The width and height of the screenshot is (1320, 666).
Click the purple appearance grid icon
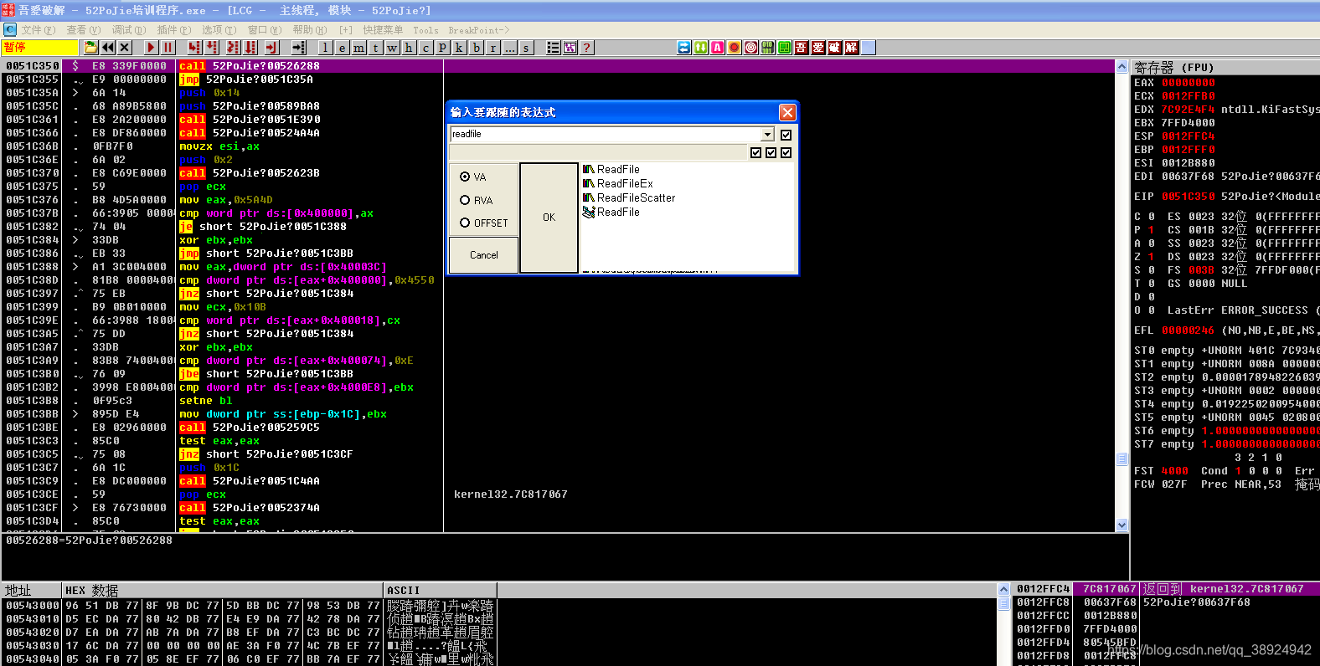point(570,48)
